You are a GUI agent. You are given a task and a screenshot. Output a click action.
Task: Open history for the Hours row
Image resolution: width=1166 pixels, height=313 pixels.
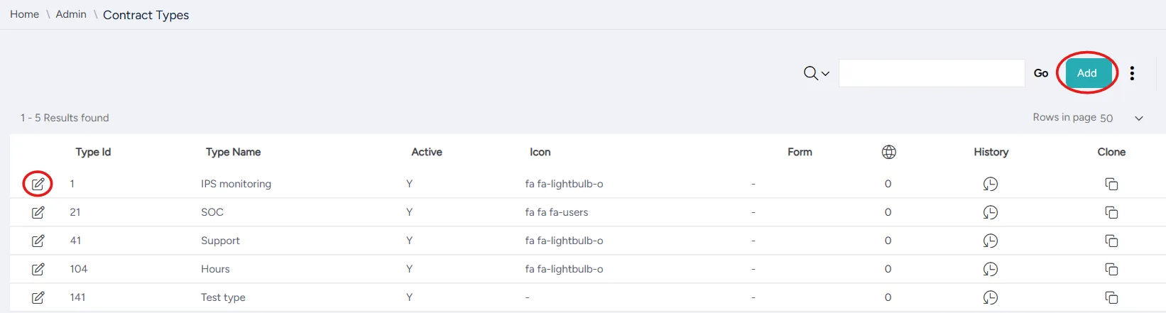(991, 269)
